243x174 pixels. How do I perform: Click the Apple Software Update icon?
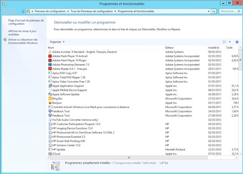[x=50, y=94]
